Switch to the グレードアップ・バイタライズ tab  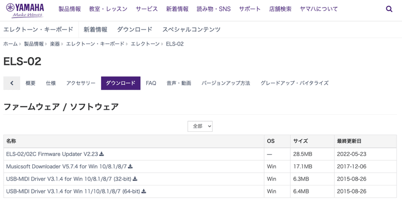294,83
